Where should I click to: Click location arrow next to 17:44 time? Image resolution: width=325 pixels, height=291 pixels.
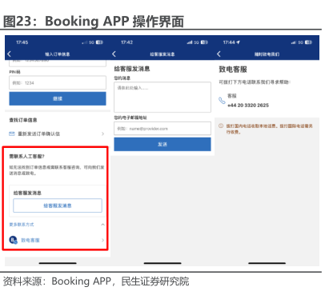click(238, 42)
